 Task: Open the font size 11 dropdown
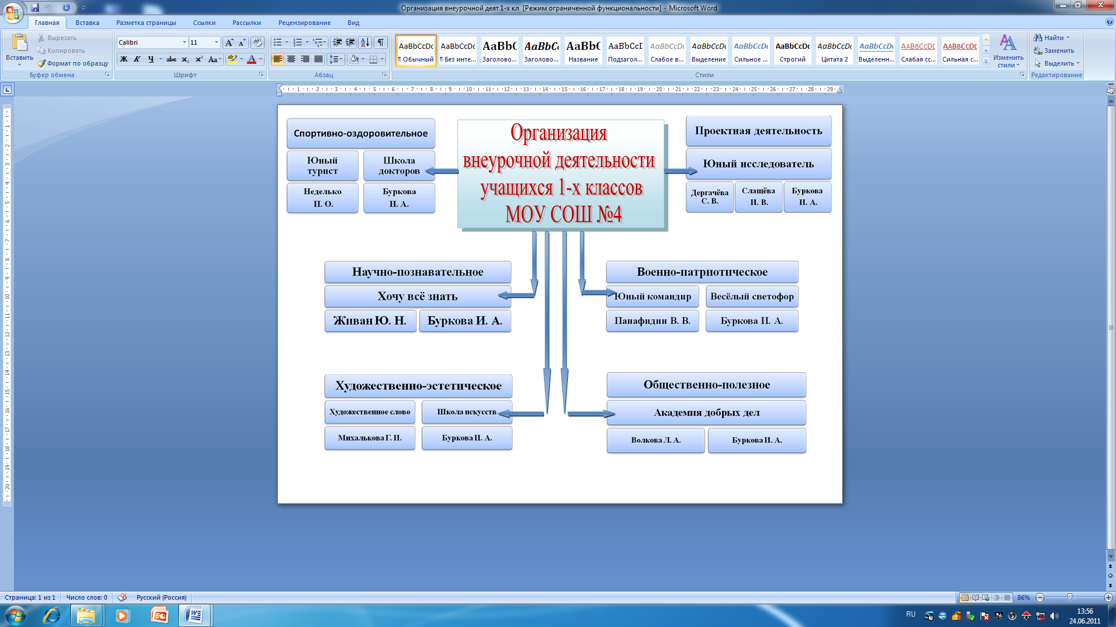coord(216,42)
